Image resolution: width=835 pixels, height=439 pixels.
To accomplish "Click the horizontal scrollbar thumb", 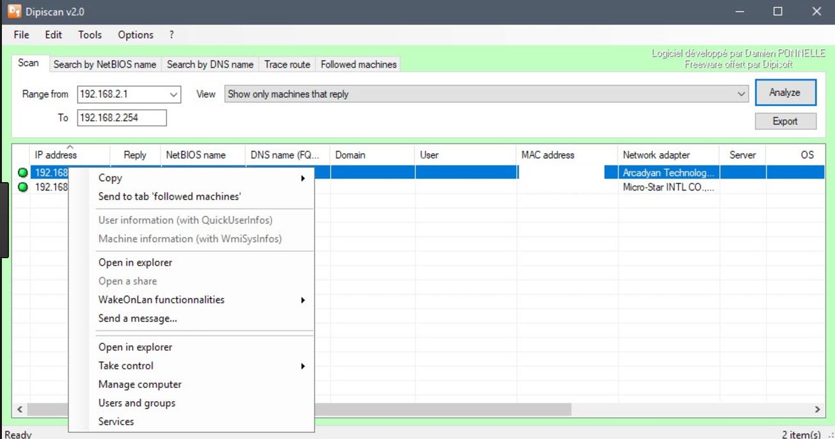I will (441, 409).
